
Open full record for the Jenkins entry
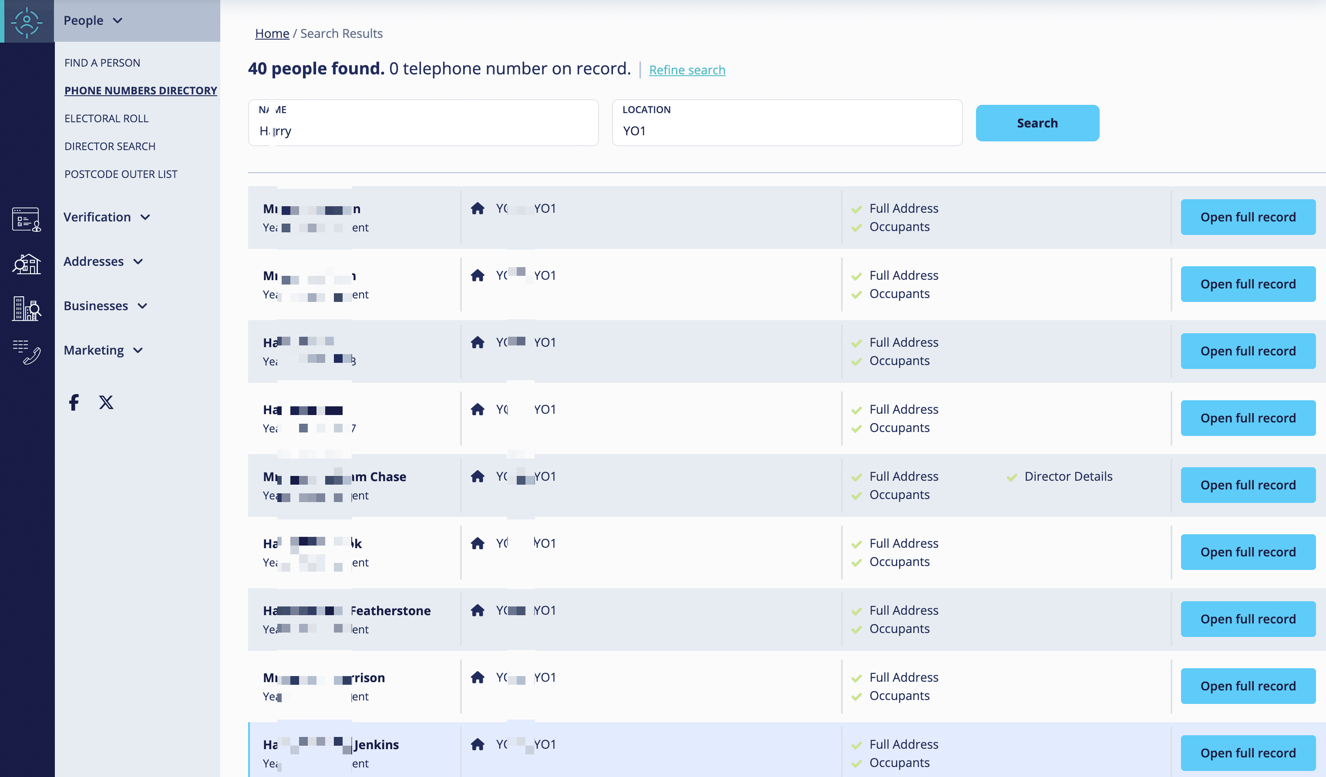point(1248,753)
